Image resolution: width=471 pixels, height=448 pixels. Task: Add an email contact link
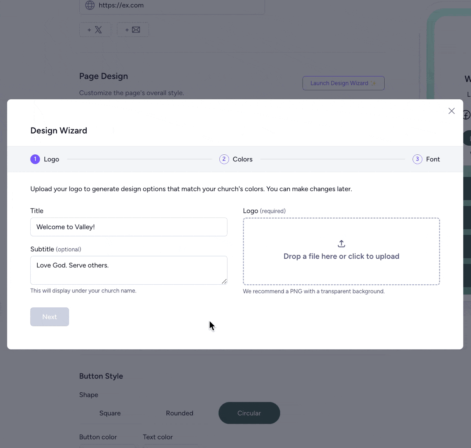[133, 30]
